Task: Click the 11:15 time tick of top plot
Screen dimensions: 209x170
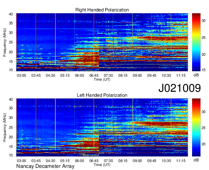Action: 181,75
